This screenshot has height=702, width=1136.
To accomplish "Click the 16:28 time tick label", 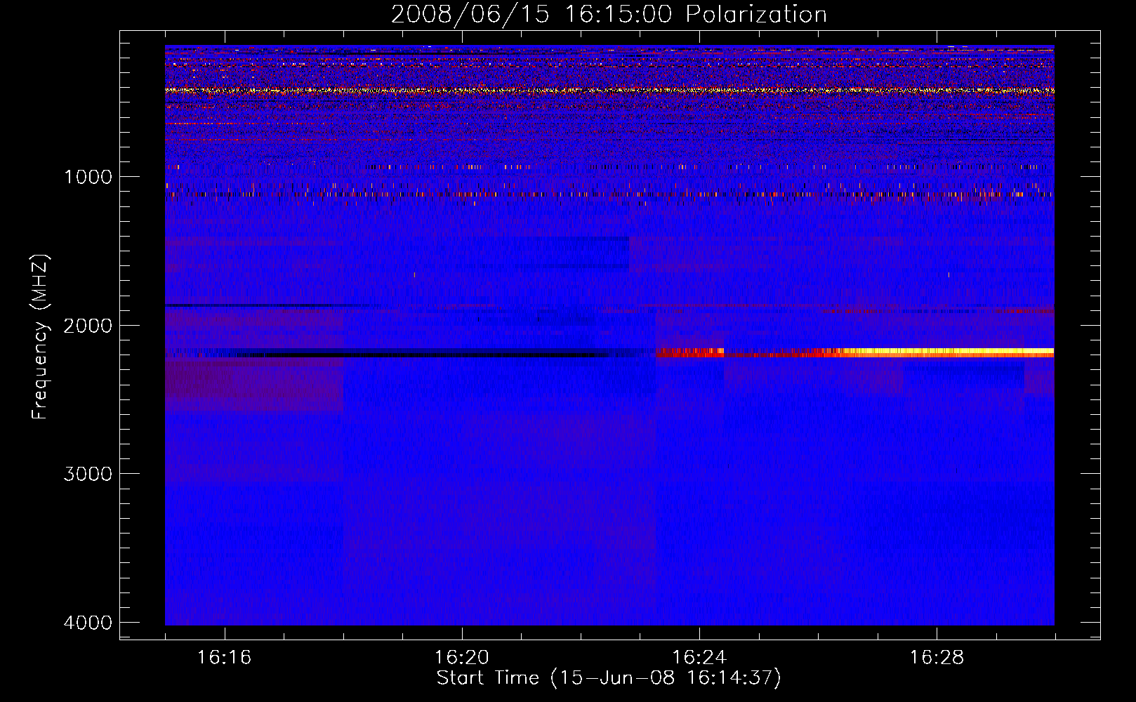I will [937, 658].
